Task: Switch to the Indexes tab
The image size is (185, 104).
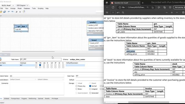Action: (x=6, y=99)
